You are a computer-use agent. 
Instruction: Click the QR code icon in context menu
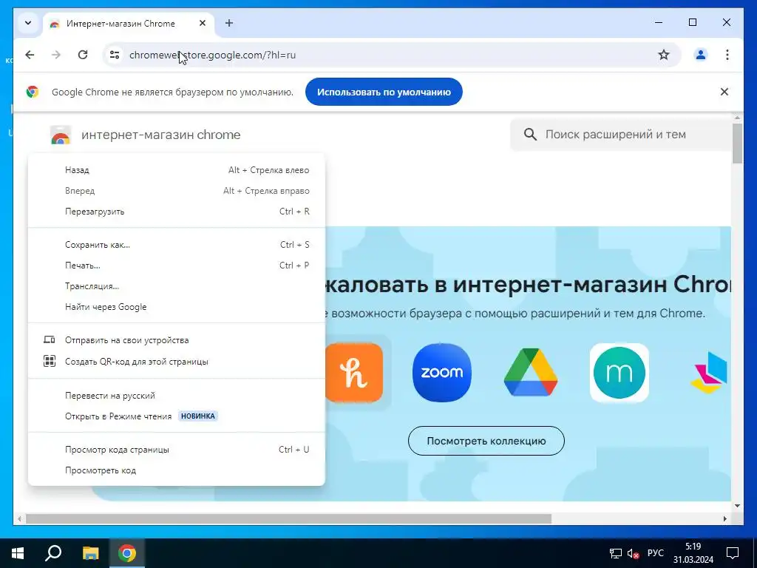coord(50,361)
